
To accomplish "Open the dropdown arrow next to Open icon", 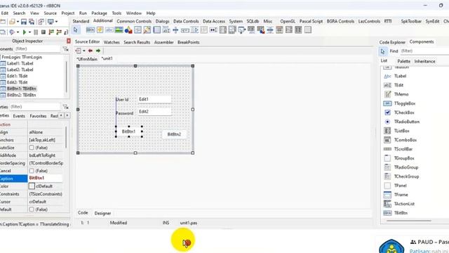I will pos(18,22).
